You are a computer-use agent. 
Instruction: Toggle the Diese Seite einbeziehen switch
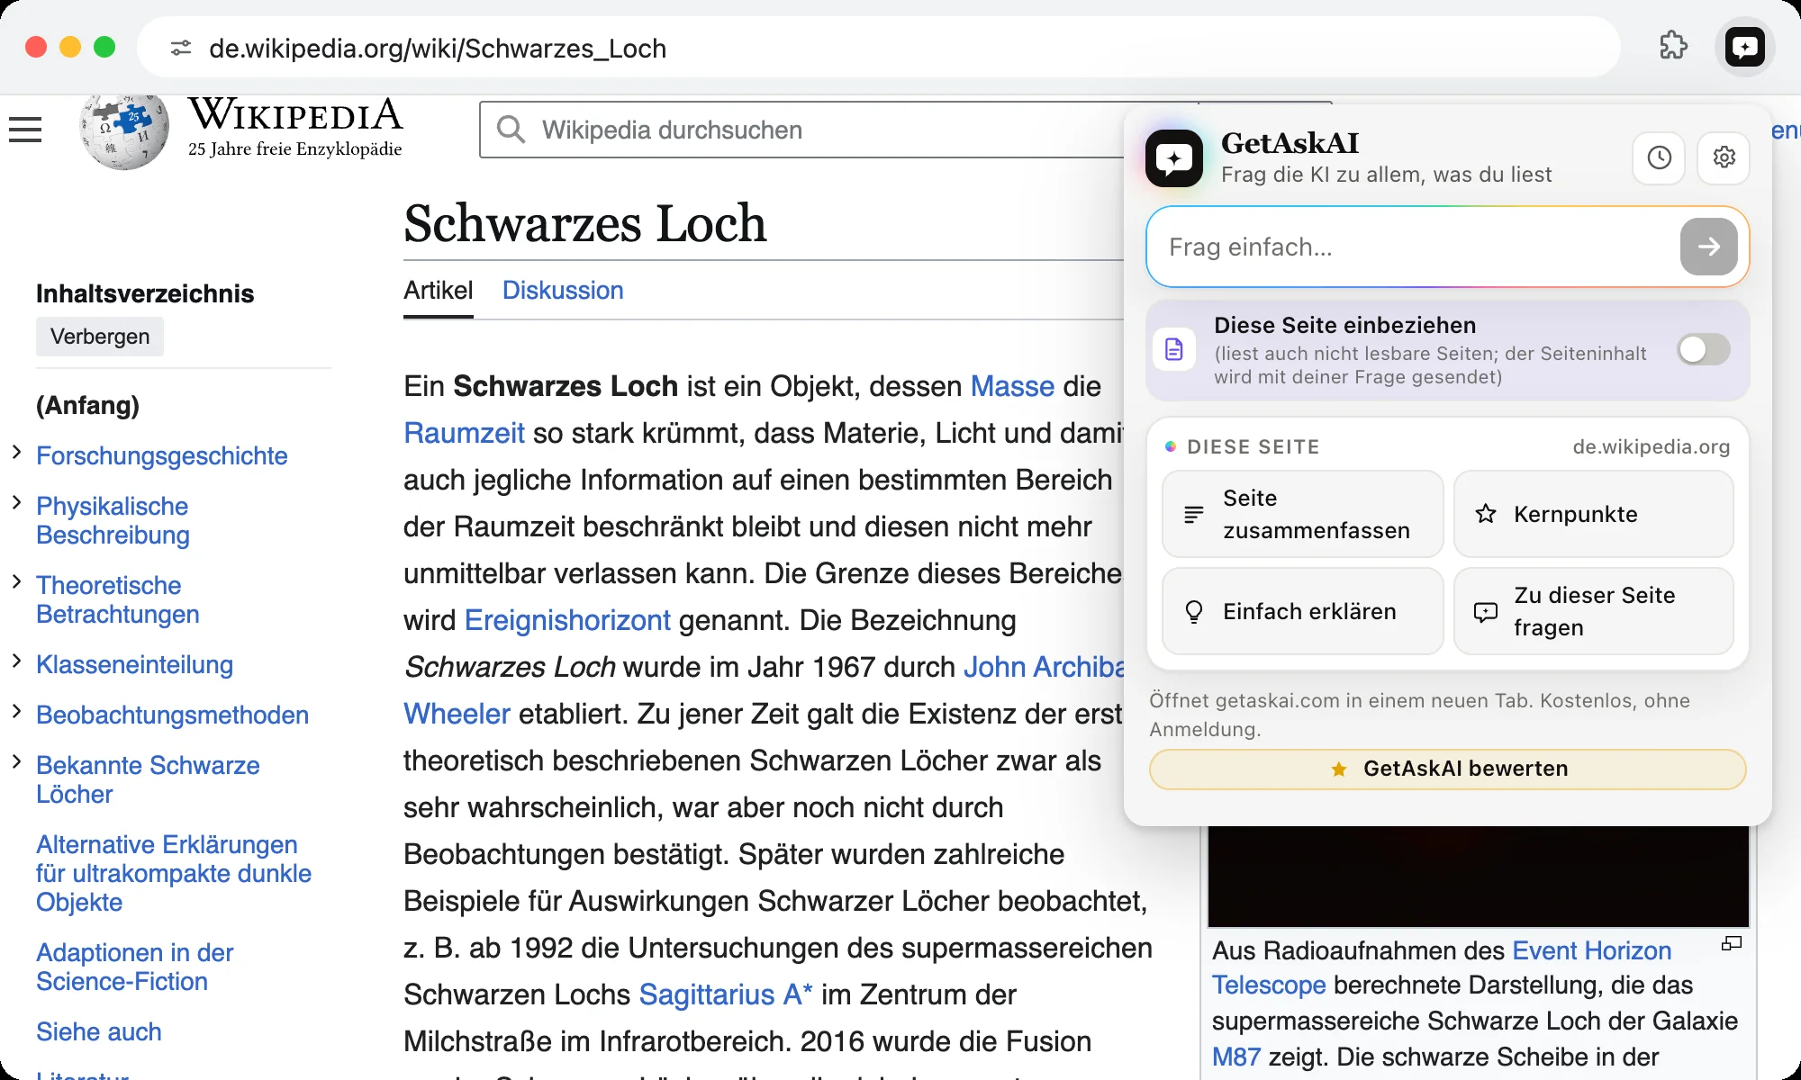(x=1702, y=349)
